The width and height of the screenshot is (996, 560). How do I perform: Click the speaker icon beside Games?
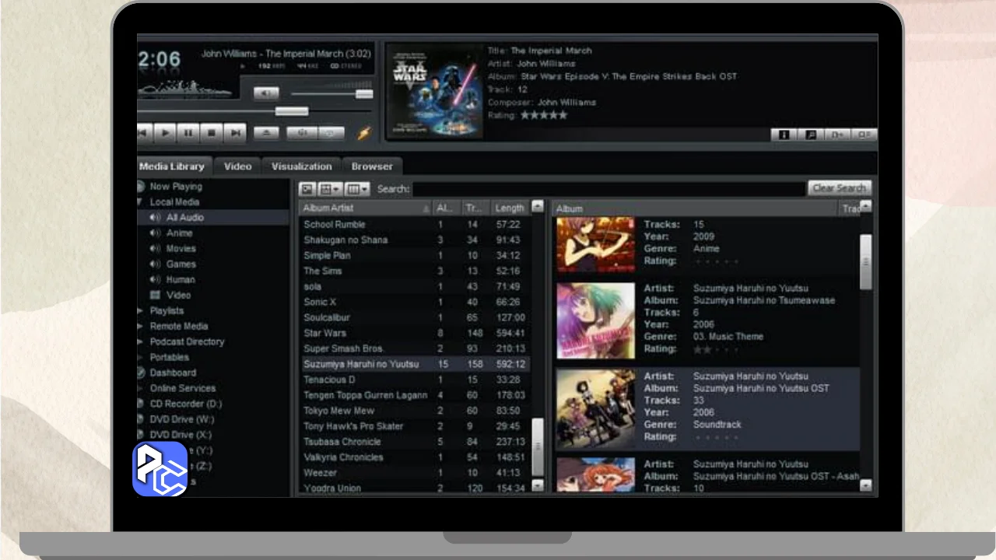pyautogui.click(x=155, y=264)
